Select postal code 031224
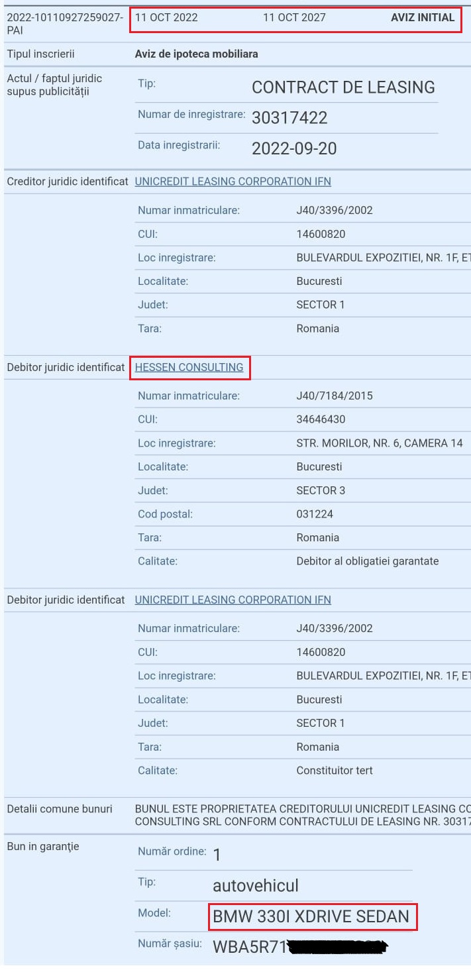The image size is (471, 972). click(315, 514)
